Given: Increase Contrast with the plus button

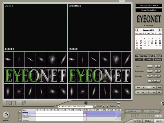Looking at the screenshot, I should pyautogui.click(x=158, y=76).
